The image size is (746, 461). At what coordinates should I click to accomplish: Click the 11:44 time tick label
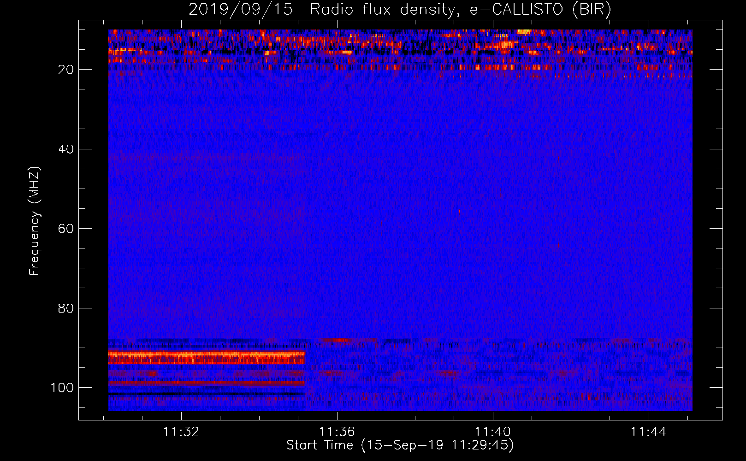click(x=649, y=431)
